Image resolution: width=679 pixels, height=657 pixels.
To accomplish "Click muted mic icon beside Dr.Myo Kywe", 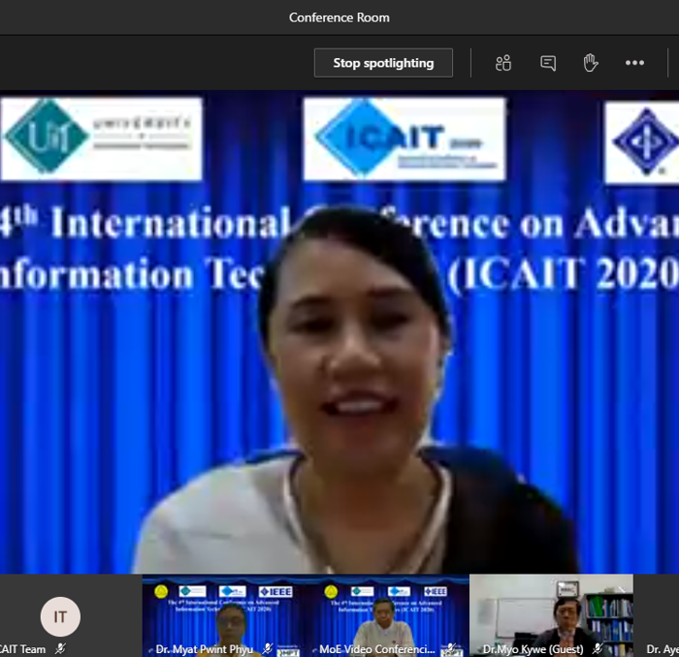I will point(598,649).
